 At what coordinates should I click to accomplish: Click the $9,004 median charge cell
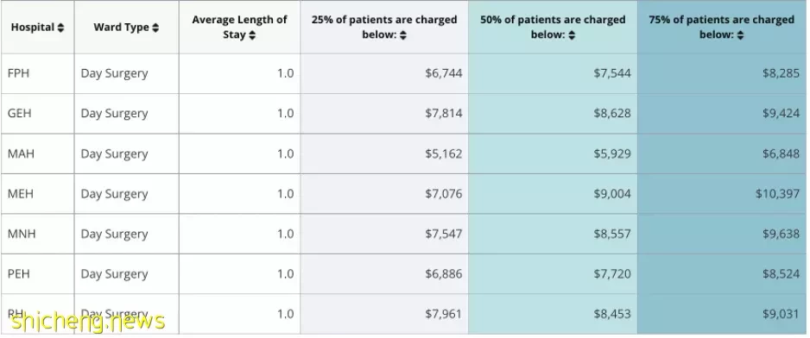click(611, 193)
